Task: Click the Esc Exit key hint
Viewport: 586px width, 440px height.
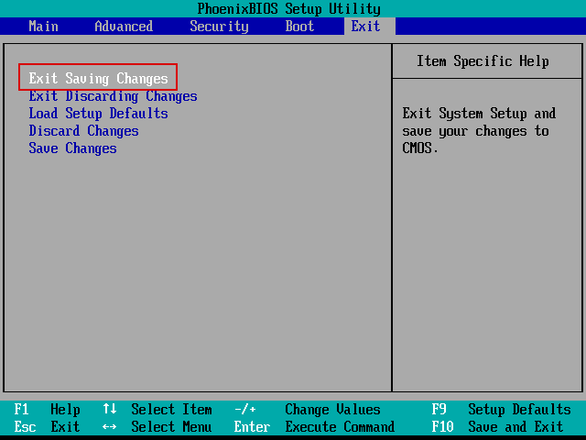Action: [47, 426]
